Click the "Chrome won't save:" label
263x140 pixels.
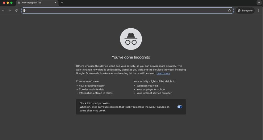pos(88,81)
